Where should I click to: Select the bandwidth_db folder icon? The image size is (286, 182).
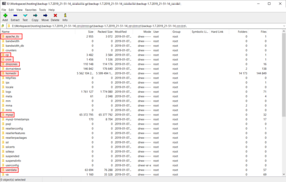3,46
